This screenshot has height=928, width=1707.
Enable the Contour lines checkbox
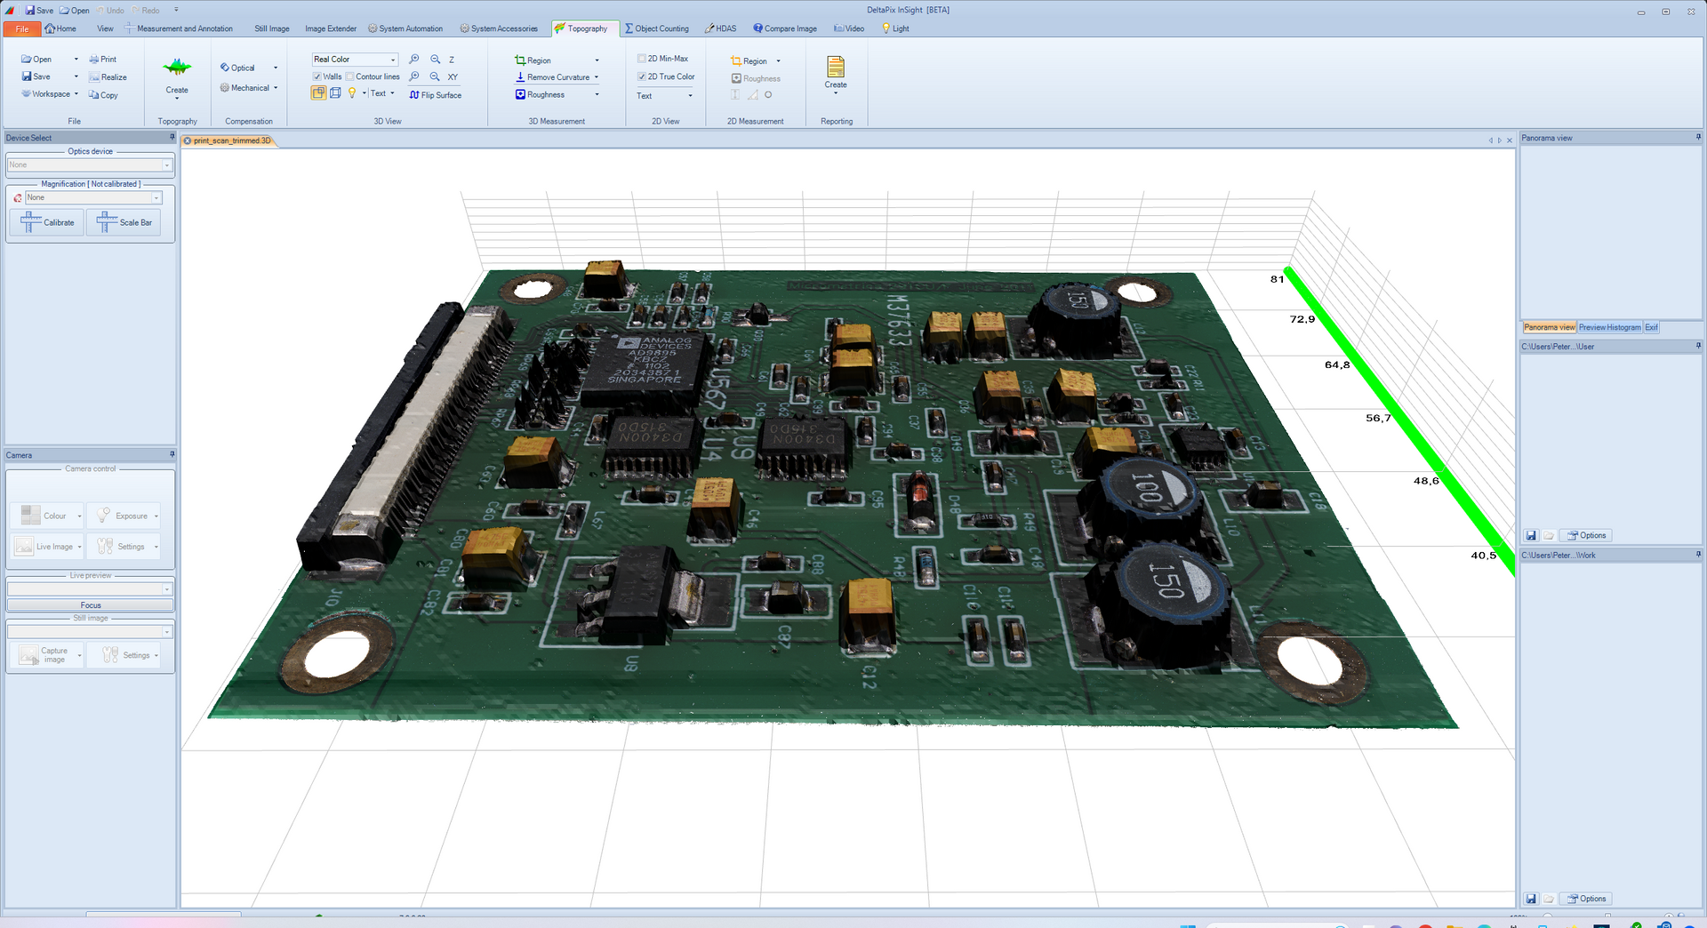tap(350, 77)
